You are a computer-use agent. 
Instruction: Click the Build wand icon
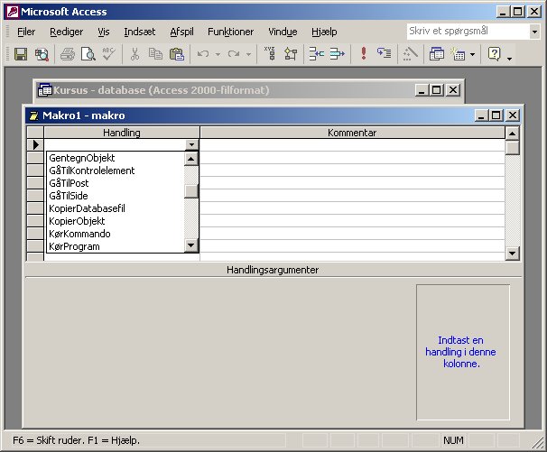[410, 54]
